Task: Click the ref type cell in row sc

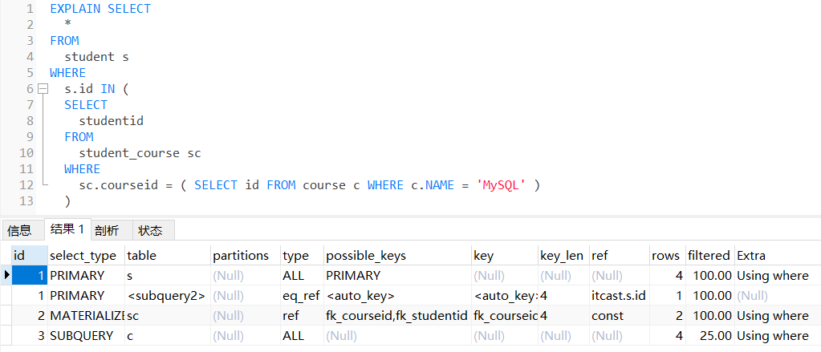Action: pos(302,316)
